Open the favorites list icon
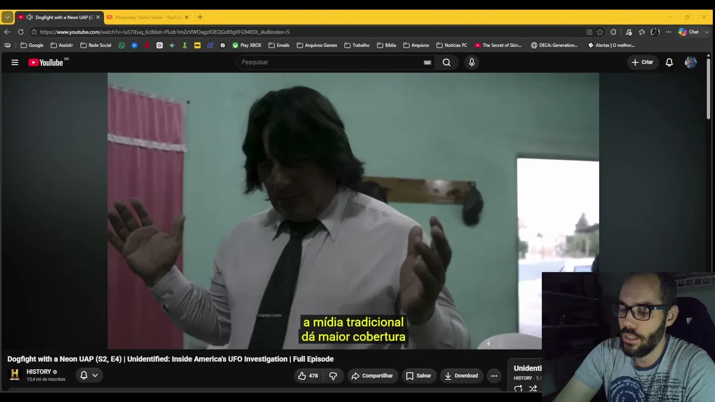The width and height of the screenshot is (715, 402). tap(642, 32)
